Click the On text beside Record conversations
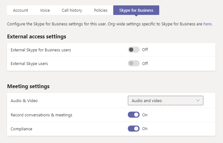This screenshot has width=223, height=143. coord(145,115)
